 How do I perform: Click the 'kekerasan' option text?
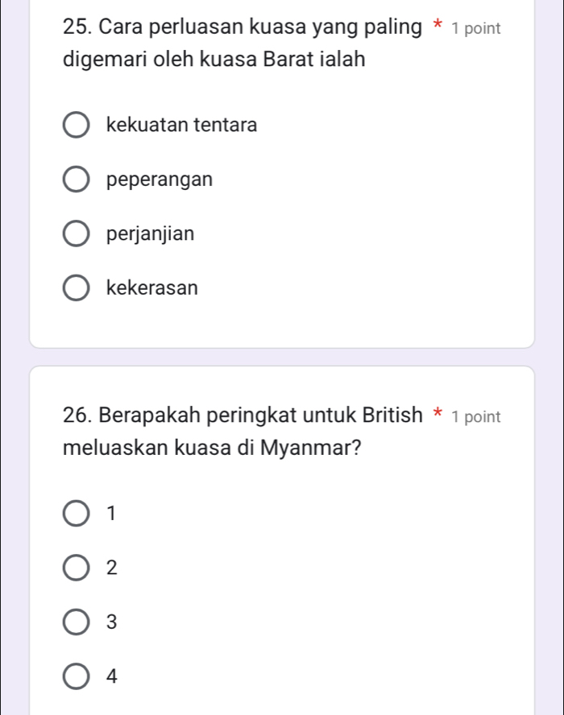pyautogui.click(x=151, y=288)
